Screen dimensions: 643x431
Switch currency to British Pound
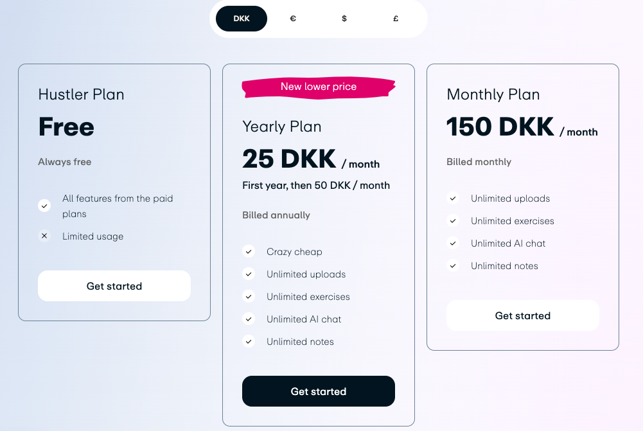click(x=396, y=19)
